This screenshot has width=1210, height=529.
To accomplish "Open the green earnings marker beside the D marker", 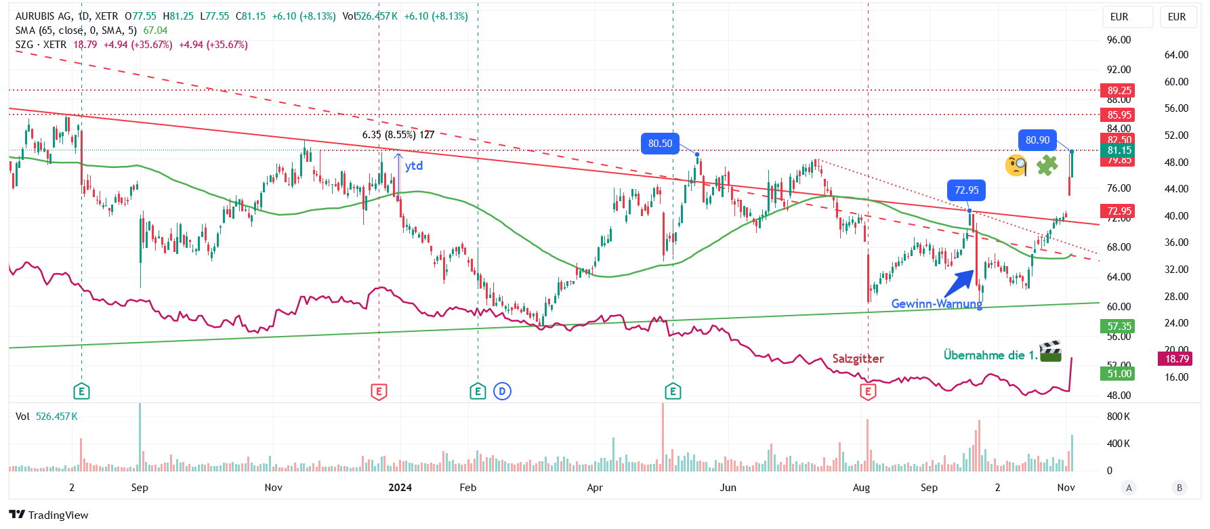I will (478, 391).
